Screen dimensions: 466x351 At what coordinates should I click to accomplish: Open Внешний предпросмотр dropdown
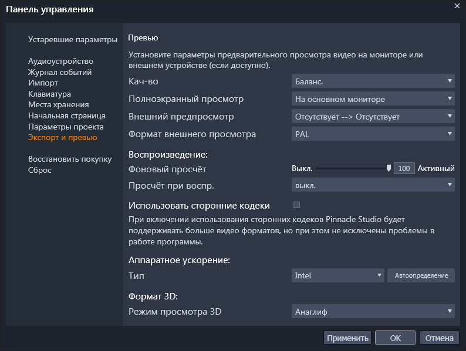pos(373,117)
